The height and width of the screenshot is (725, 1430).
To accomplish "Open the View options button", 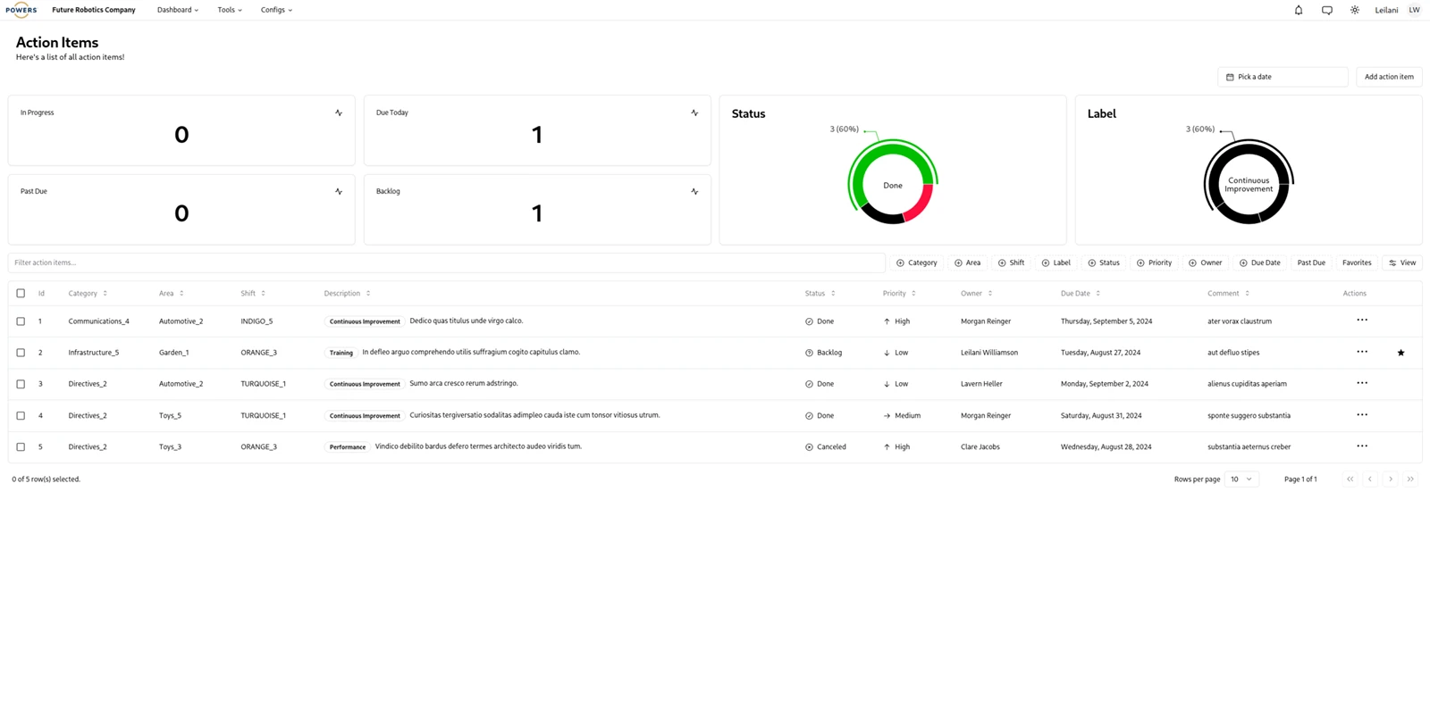I will (1402, 262).
